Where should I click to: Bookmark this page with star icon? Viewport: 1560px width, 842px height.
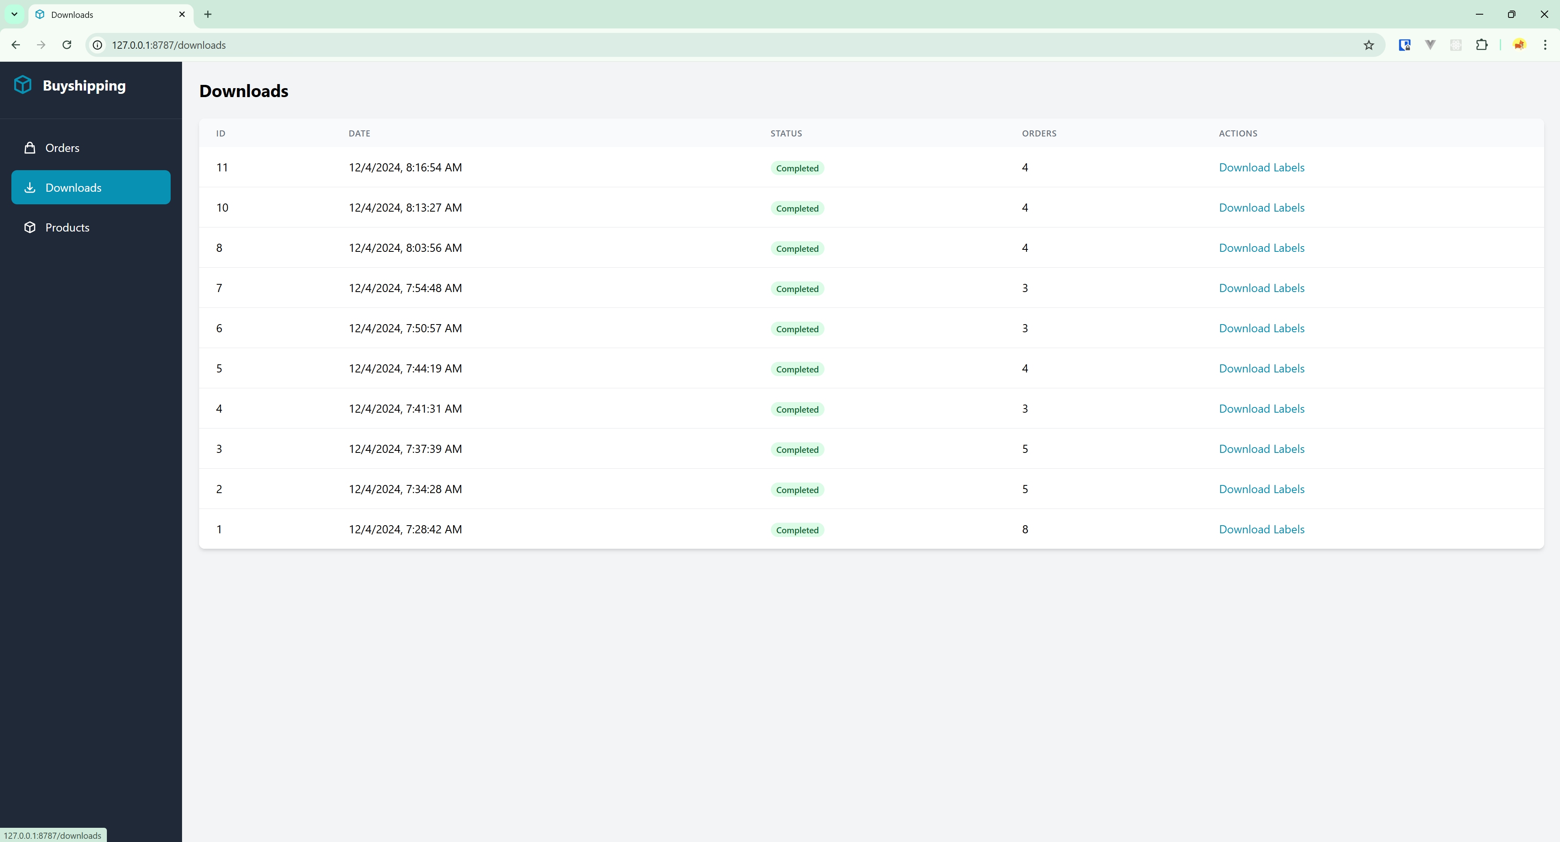1368,45
